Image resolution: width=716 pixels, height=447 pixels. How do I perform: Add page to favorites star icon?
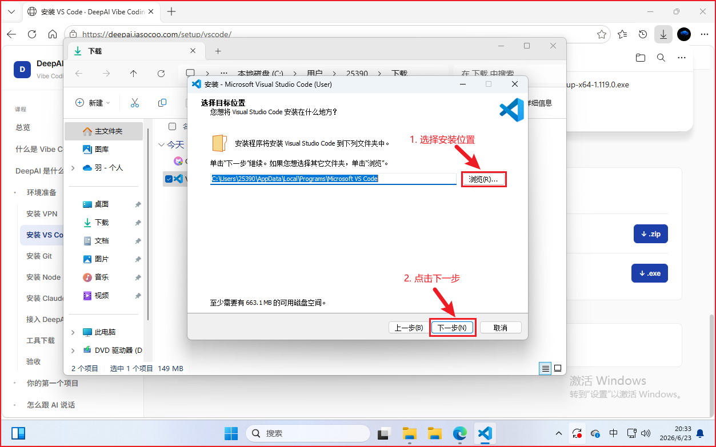(x=601, y=34)
